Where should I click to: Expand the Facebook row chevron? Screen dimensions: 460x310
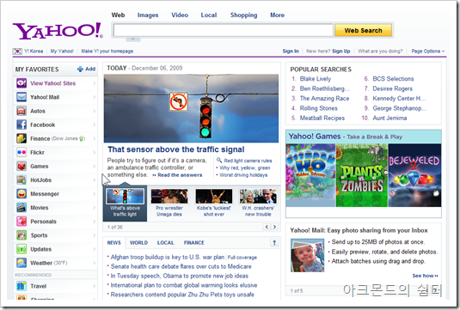[95, 125]
